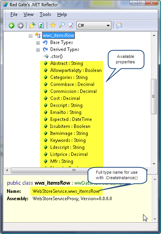Click the info pane scroll-down arrow
The image size is (161, 234).
(155, 219)
